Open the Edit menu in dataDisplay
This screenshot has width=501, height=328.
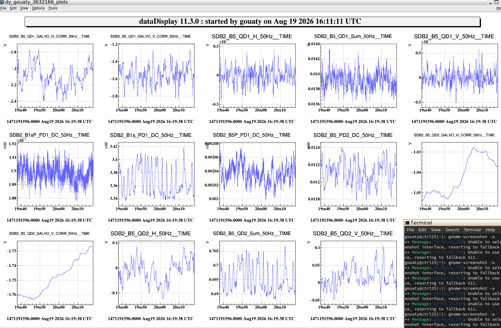coord(13,8)
